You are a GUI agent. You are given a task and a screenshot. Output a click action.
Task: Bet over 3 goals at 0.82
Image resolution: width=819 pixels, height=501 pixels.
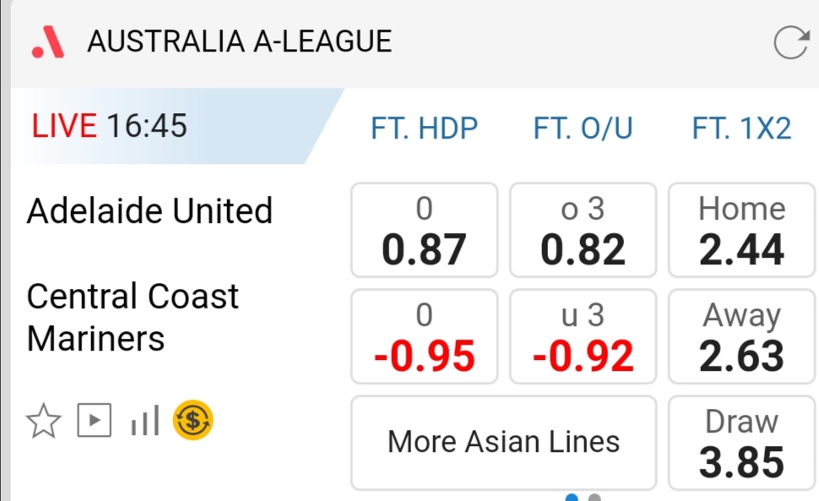pyautogui.click(x=583, y=231)
